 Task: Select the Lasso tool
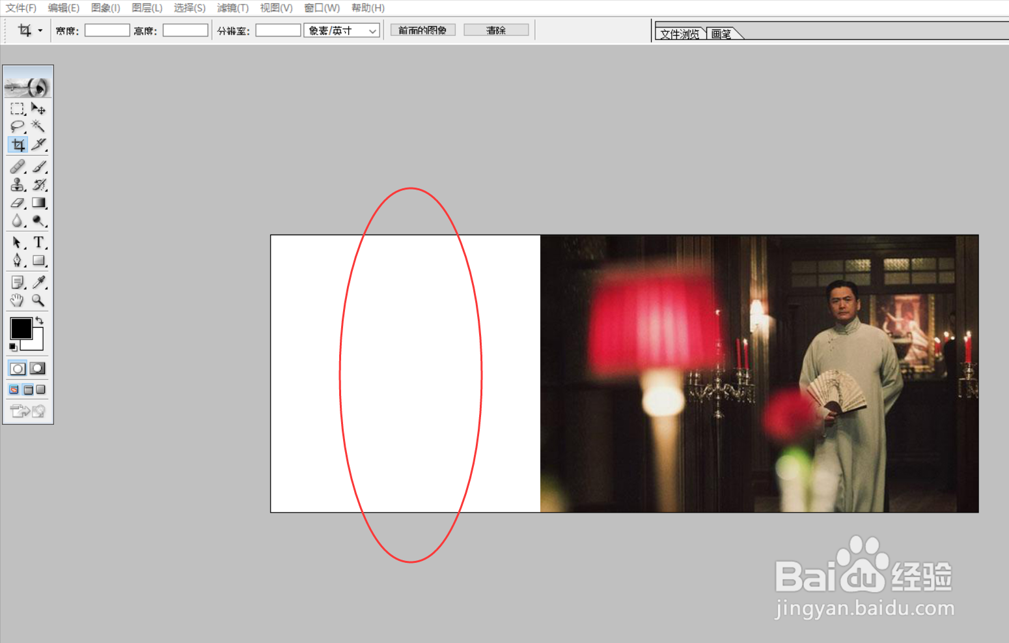point(18,126)
